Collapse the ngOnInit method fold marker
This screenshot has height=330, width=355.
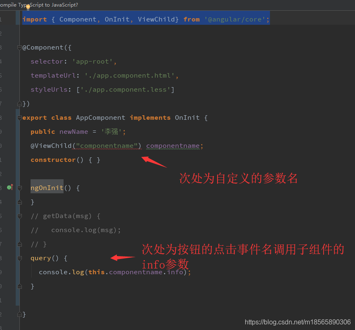[20, 188]
